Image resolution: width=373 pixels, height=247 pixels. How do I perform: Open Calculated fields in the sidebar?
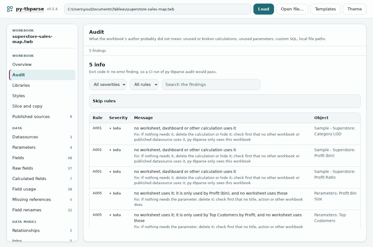click(x=42, y=179)
